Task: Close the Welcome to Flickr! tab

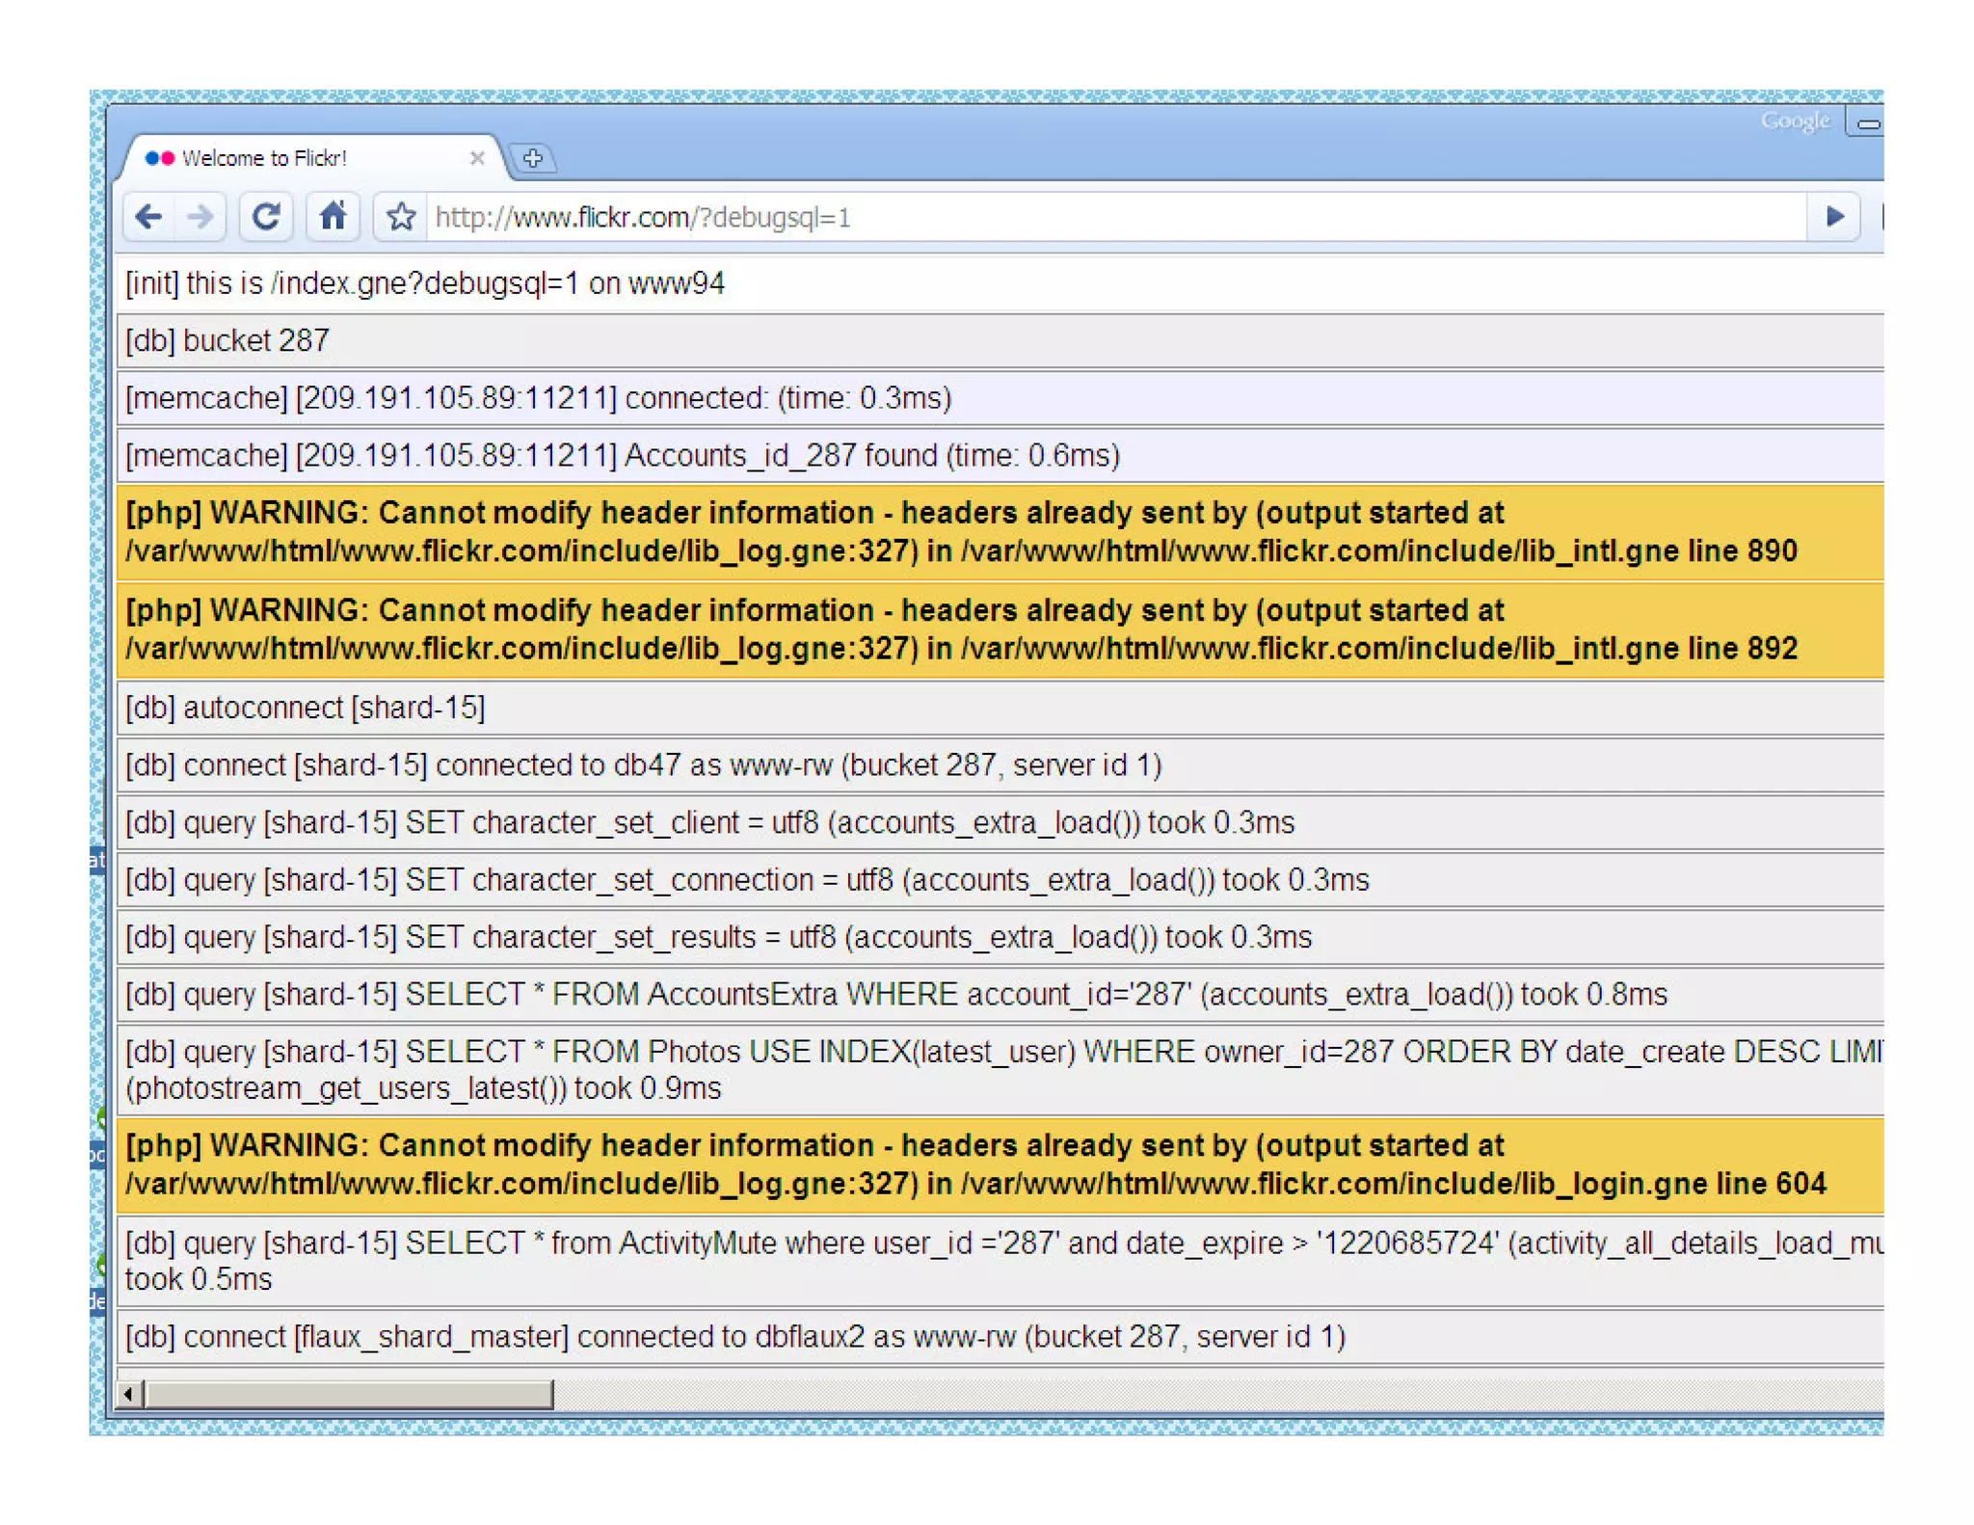Action: click(x=476, y=158)
